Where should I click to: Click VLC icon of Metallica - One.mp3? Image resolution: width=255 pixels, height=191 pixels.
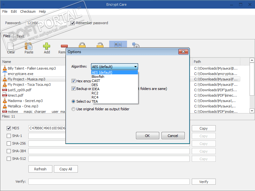[x=5, y=106]
